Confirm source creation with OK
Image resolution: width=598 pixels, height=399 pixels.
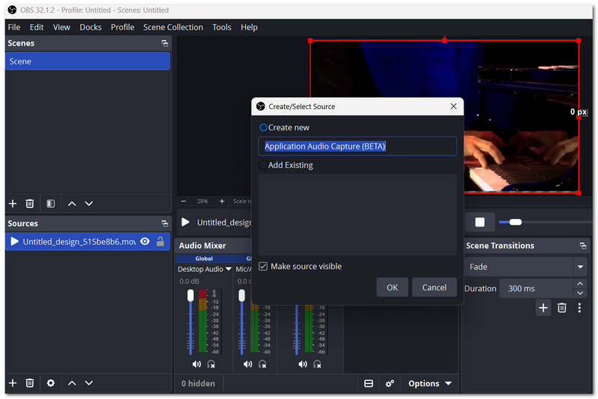click(392, 288)
